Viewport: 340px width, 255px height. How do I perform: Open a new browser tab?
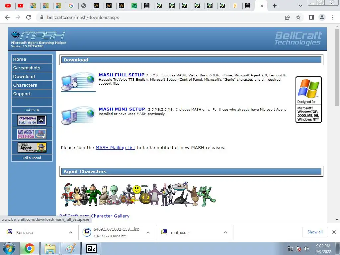tap(275, 6)
